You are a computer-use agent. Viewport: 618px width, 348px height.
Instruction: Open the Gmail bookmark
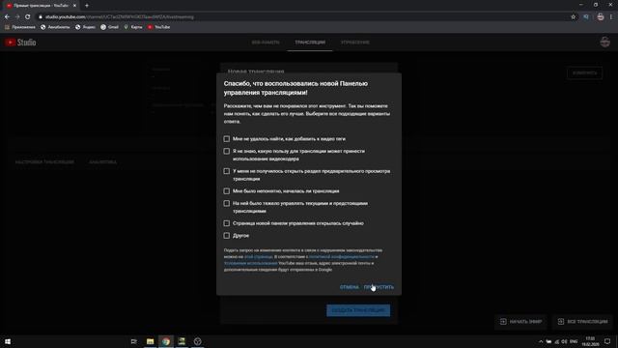tap(109, 27)
